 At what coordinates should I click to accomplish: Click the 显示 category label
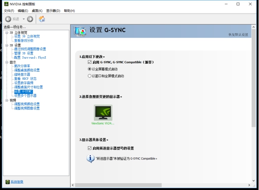coord(13,62)
